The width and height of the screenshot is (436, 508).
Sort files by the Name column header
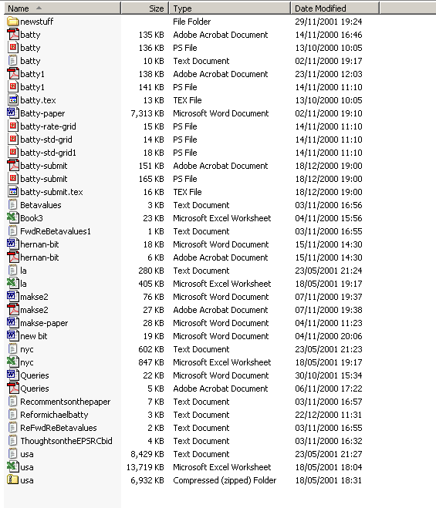tap(63, 8)
